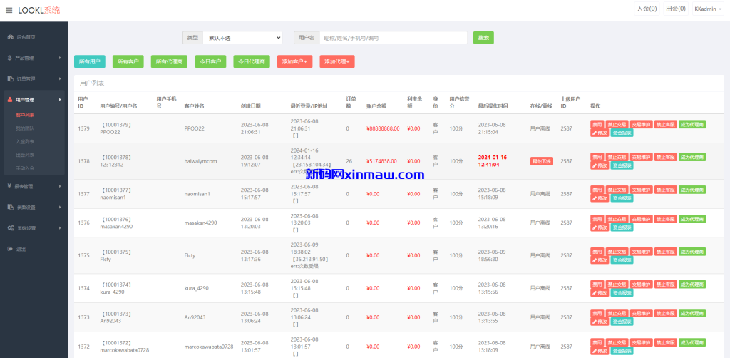This screenshot has width=730, height=358.
Task: Toggle 禁止客服 for user 1375 Flcty
Action: point(664,252)
